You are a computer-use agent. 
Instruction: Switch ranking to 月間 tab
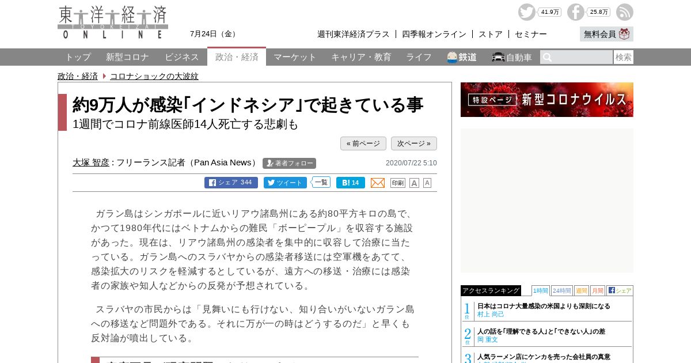[597, 290]
